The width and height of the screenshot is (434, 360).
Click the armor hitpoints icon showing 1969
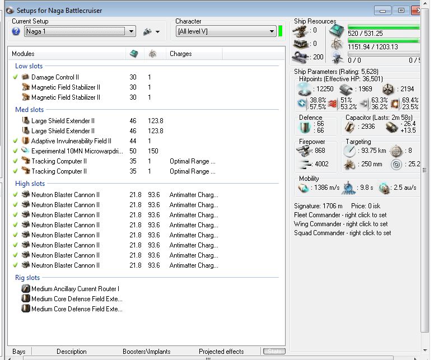click(346, 90)
